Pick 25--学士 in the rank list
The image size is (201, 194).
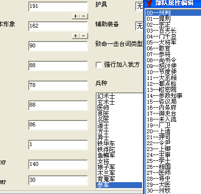pos(173,161)
